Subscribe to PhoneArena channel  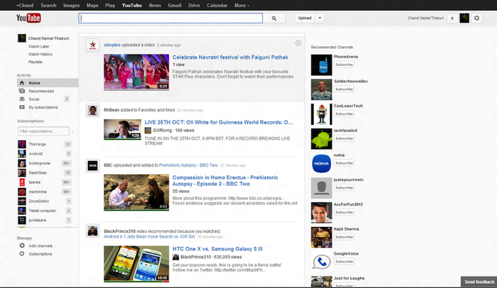click(344, 65)
